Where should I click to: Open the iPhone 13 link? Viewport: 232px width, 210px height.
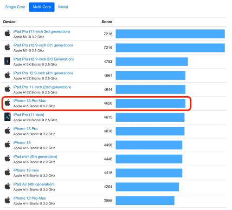point(22,143)
